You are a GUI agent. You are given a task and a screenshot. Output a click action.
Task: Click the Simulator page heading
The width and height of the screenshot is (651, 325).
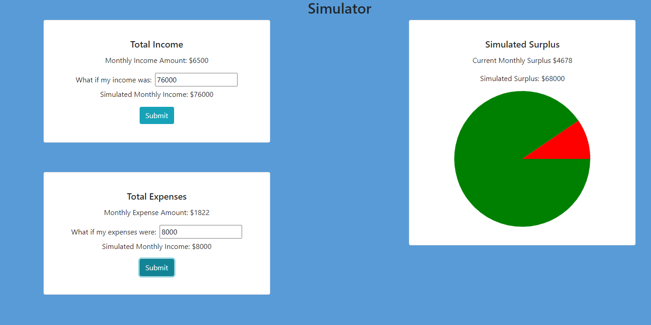(x=340, y=9)
